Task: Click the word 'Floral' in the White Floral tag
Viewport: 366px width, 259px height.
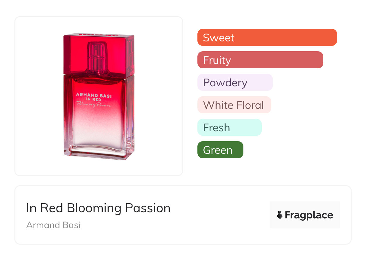Action: tap(250, 105)
